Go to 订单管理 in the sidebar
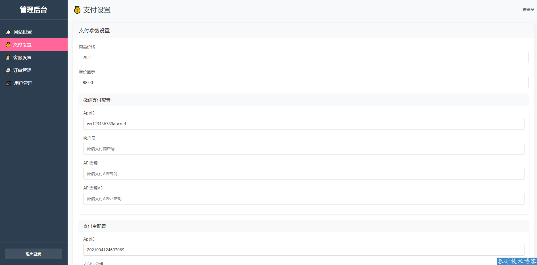 click(22, 70)
